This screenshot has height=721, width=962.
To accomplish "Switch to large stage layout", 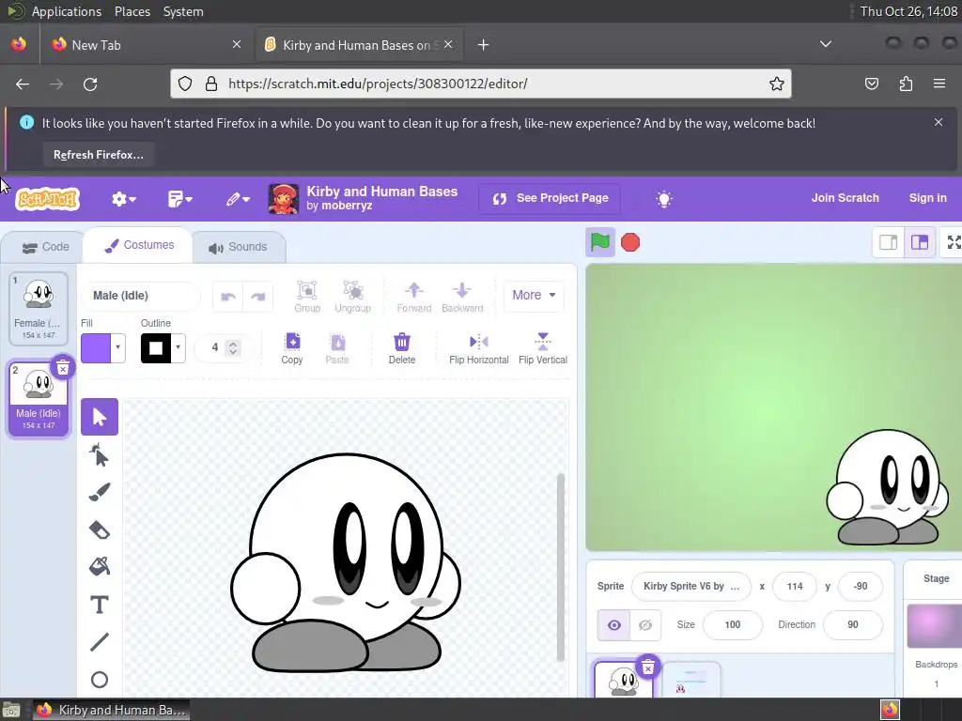I will (920, 242).
